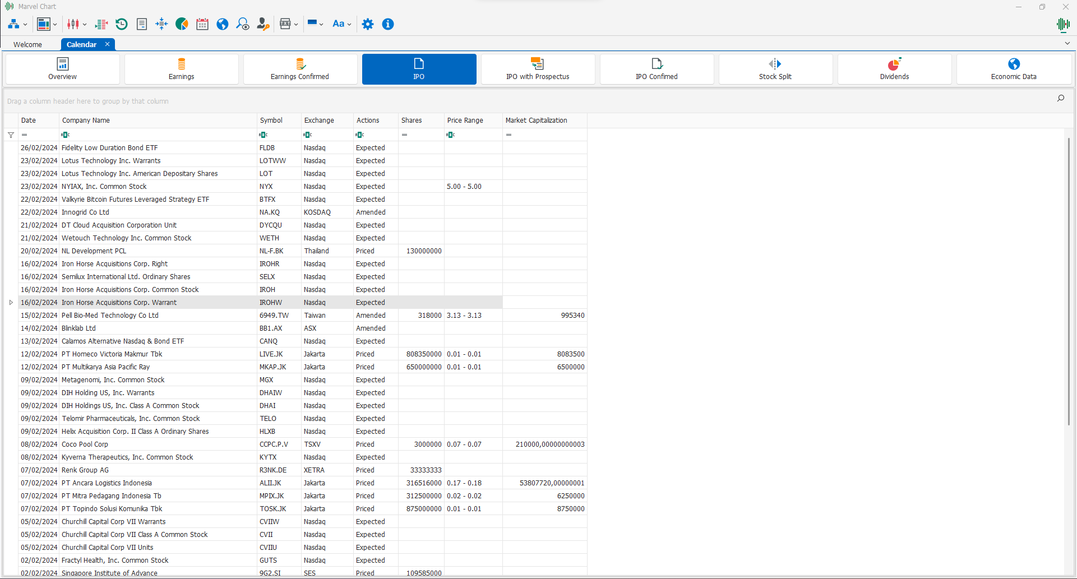Click the filter funnel icon in filter row
The image size is (1077, 579).
(x=11, y=135)
